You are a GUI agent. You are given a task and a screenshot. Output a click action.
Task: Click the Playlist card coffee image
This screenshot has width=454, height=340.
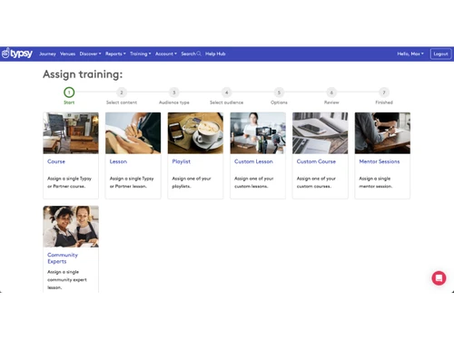195,133
